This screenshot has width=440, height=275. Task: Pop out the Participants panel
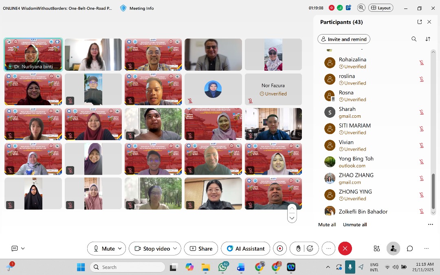(x=420, y=22)
